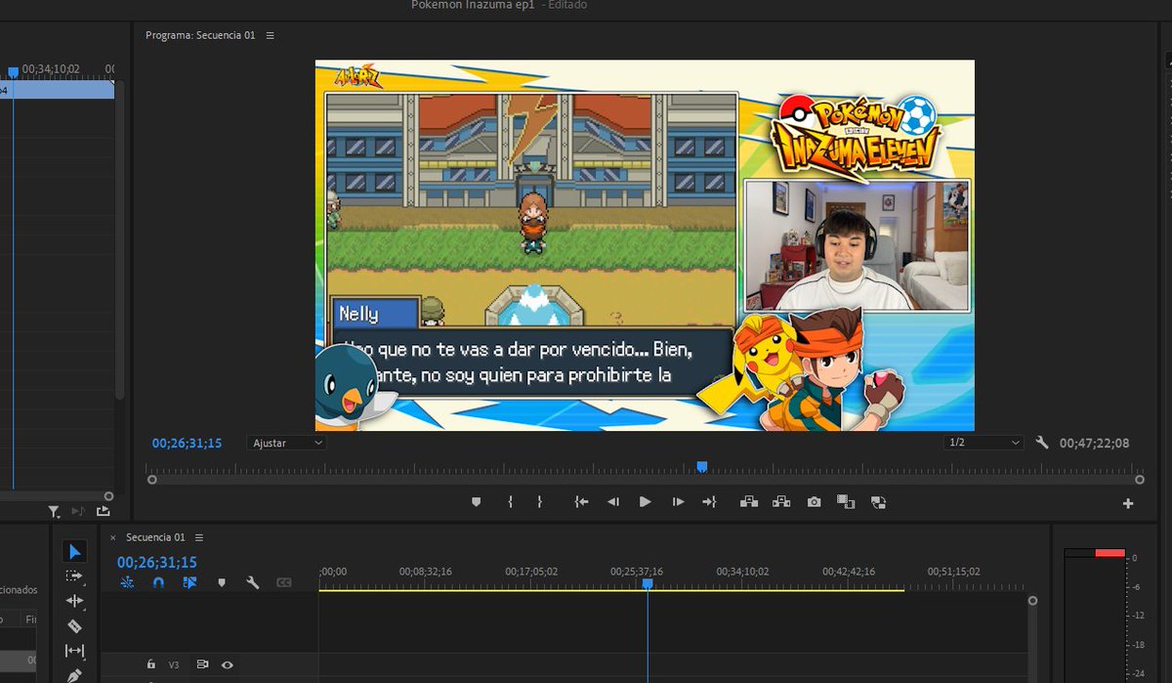The image size is (1172, 683).
Task: Click Program monitor scrubber playhead
Action: pyautogui.click(x=701, y=467)
